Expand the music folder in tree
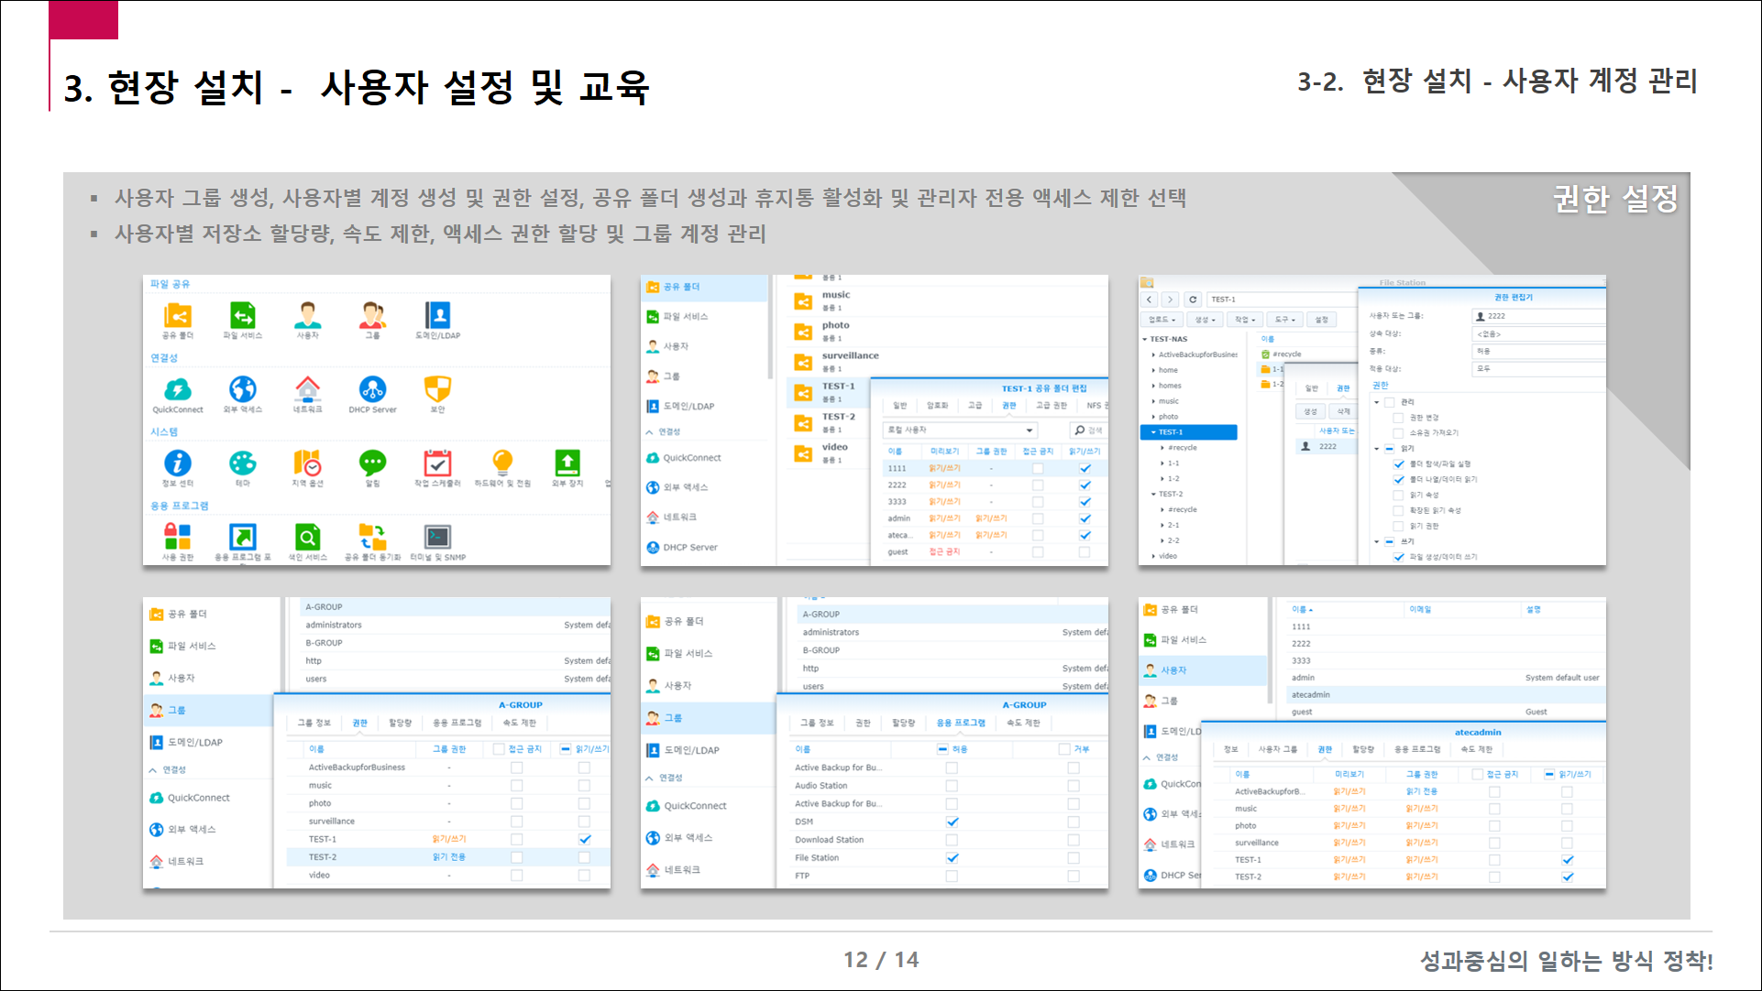The image size is (1762, 991). (1153, 401)
